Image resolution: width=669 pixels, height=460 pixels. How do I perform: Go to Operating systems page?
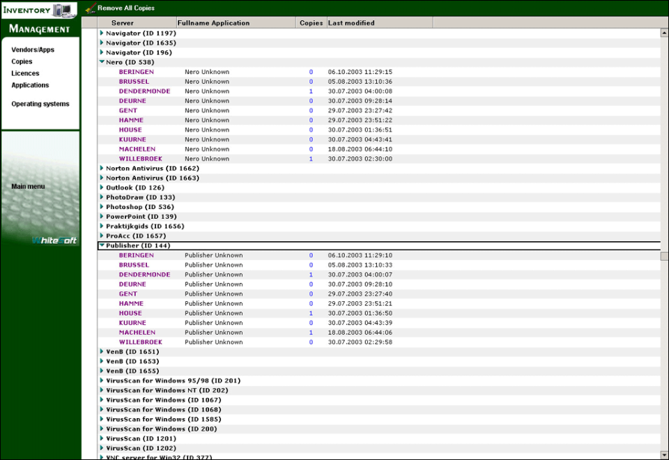point(40,104)
